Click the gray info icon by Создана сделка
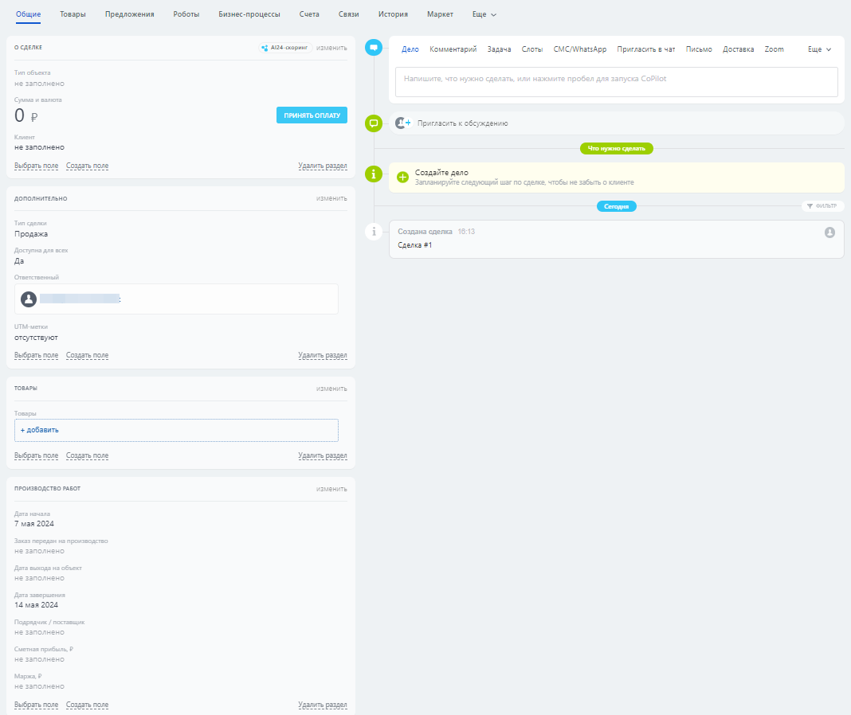 [373, 232]
